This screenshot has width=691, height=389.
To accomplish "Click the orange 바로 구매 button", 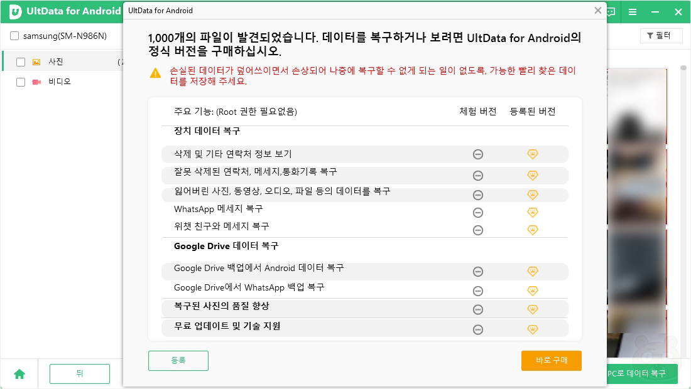I will click(552, 360).
